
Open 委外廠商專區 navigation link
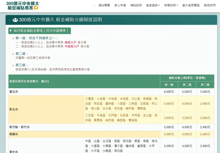[x=191, y=5]
